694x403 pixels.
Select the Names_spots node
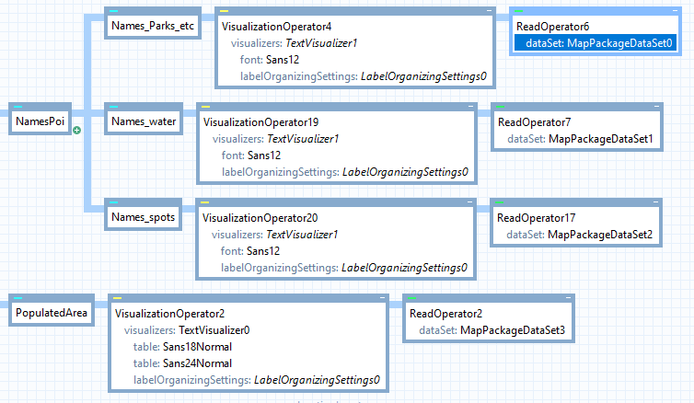[144, 217]
